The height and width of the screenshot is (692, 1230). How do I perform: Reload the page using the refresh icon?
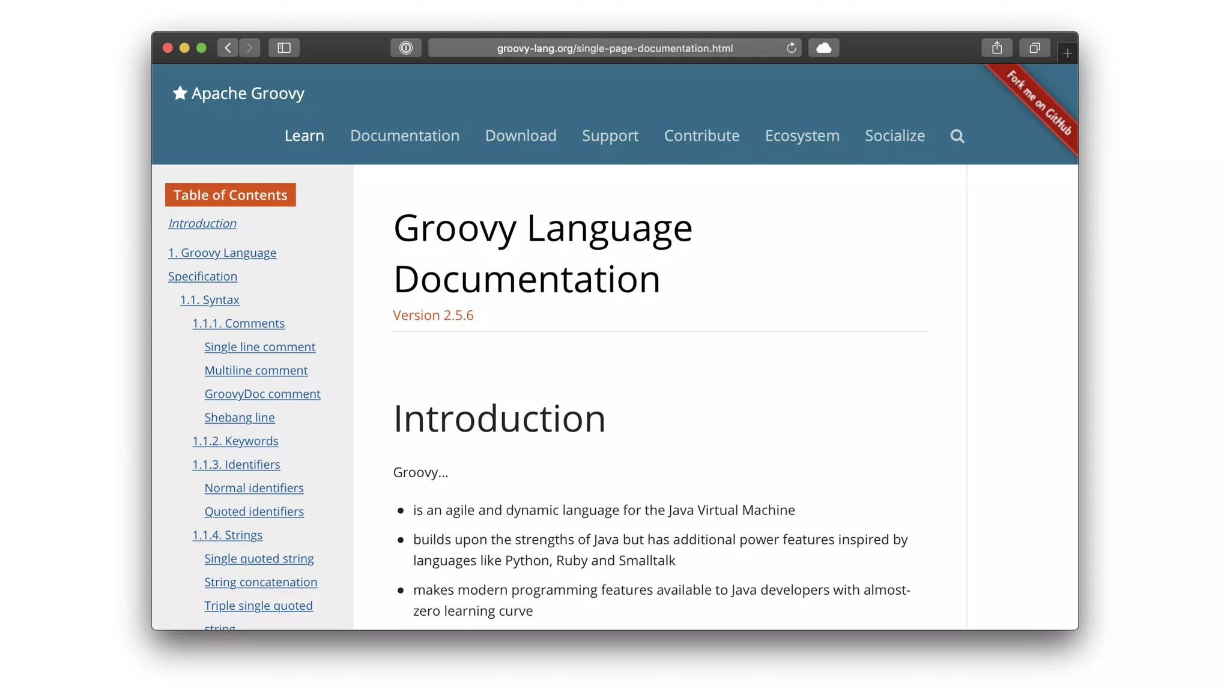pos(791,48)
